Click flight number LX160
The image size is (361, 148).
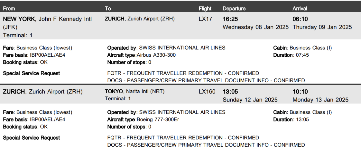(207, 92)
